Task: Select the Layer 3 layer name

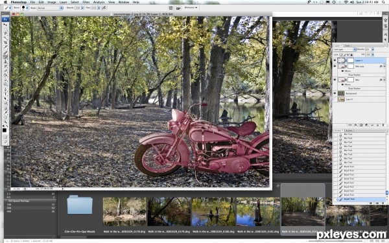Action: point(359,60)
